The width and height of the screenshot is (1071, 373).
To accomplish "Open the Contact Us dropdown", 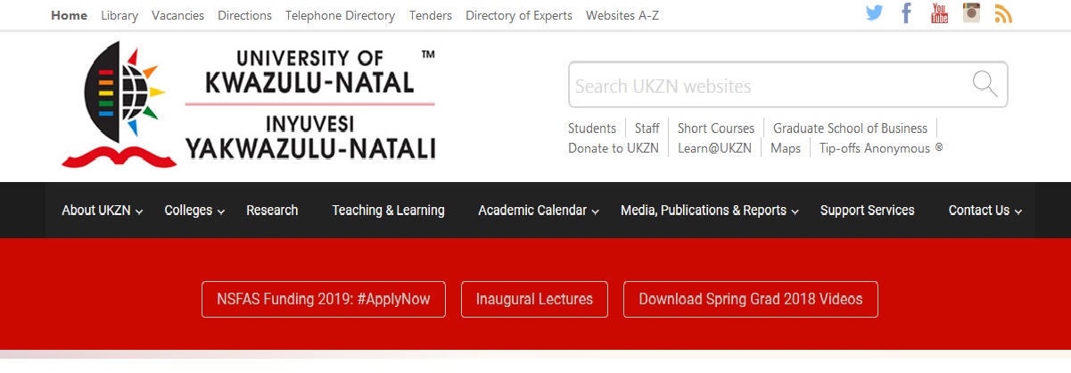I will pos(984,211).
